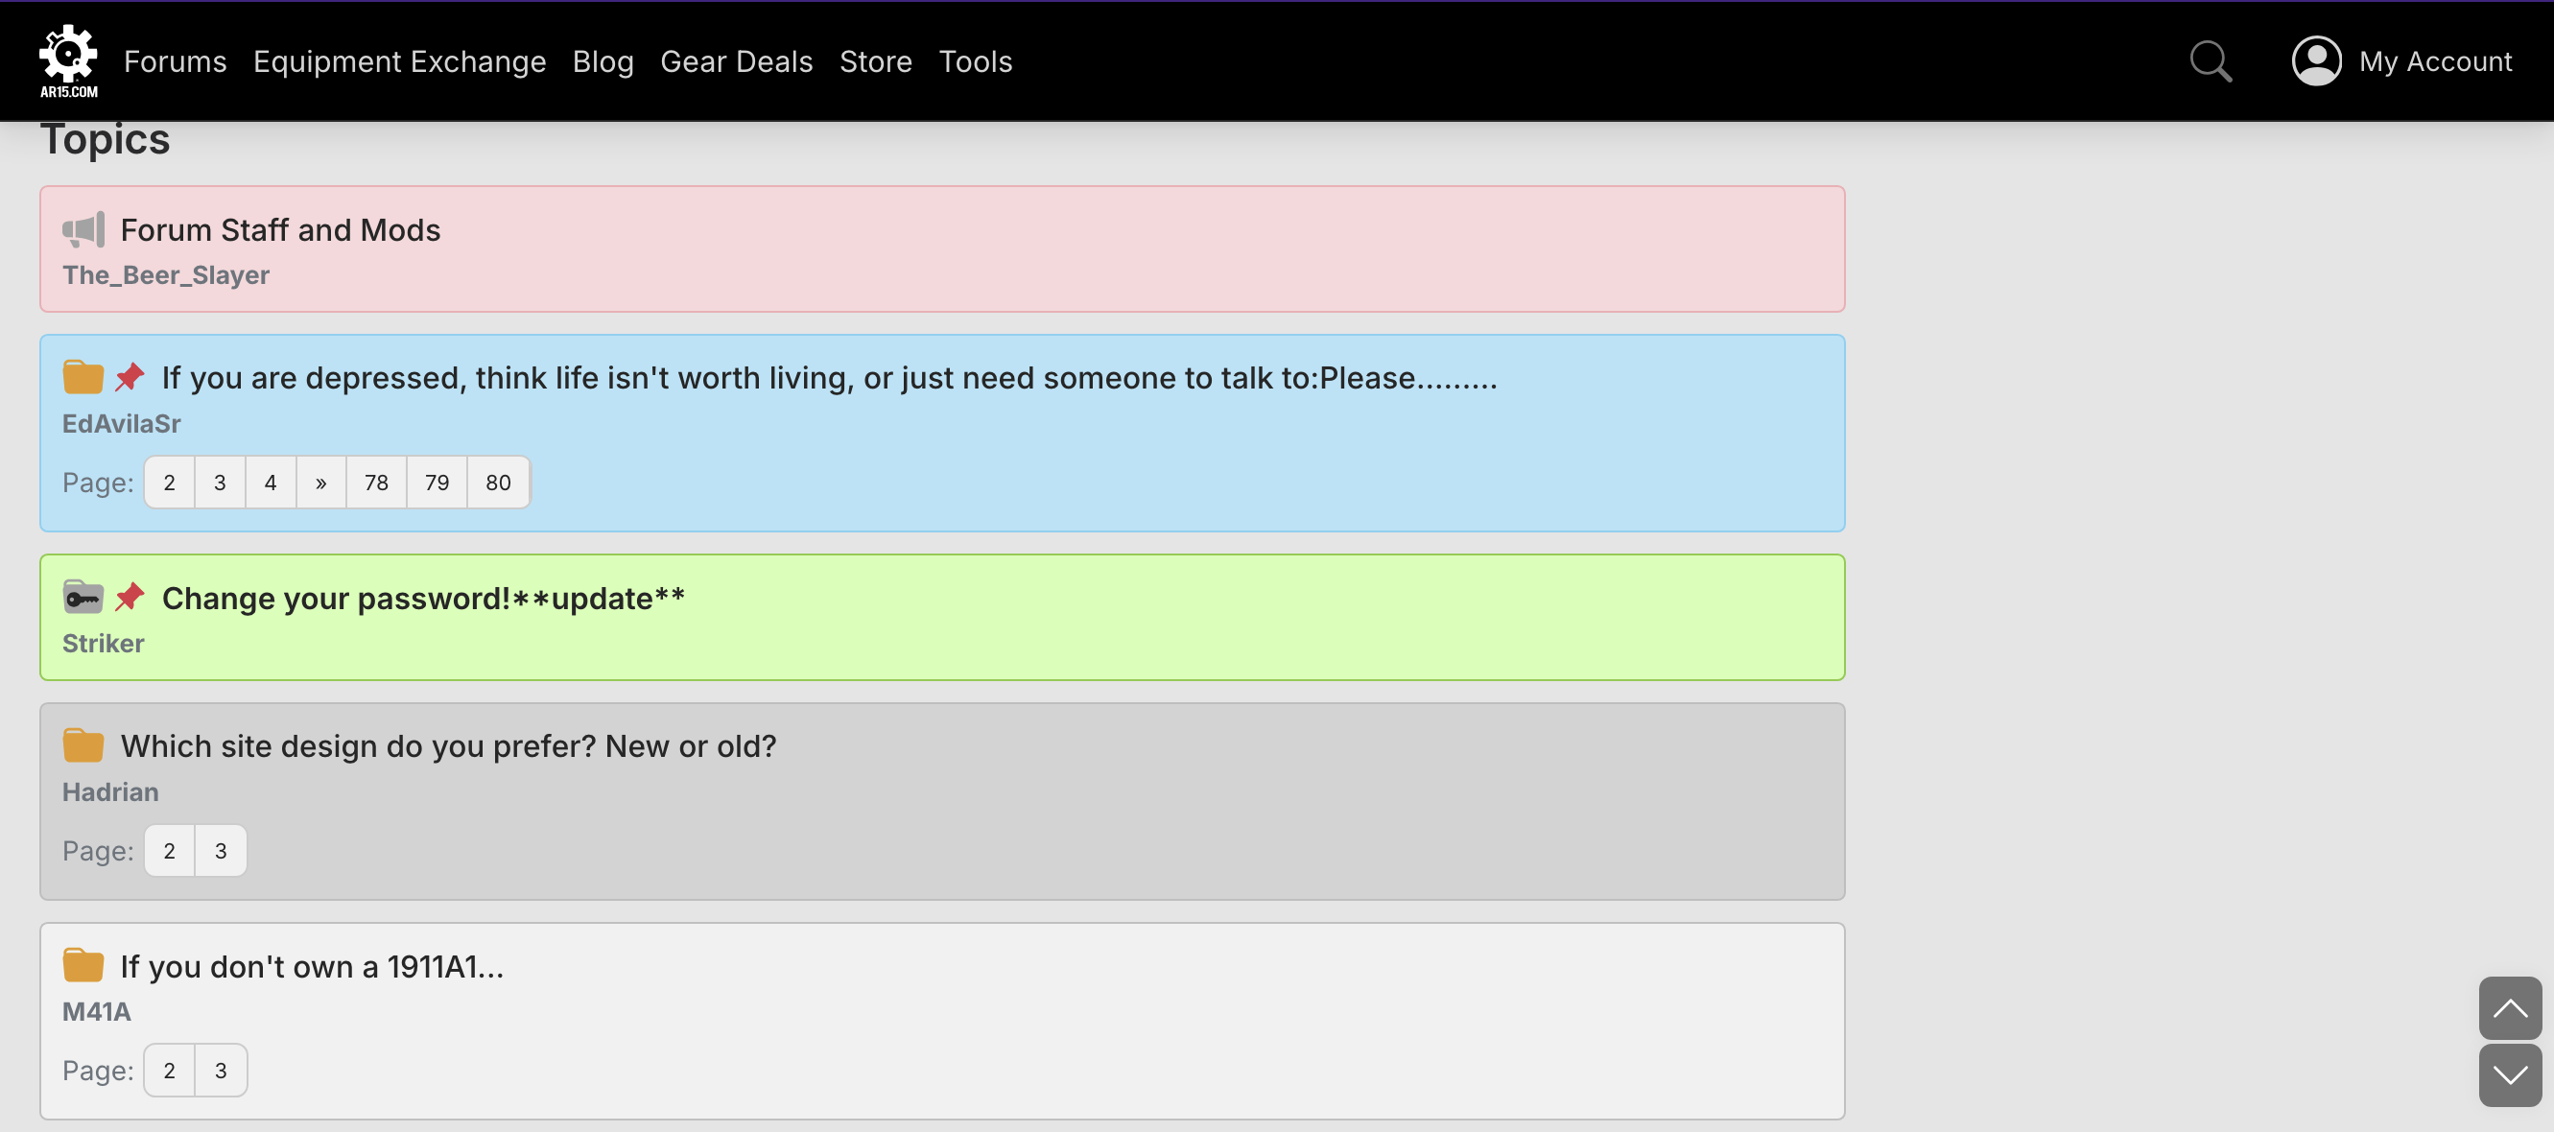
Task: Jump to page 80 of the depressed thread
Action: point(498,483)
